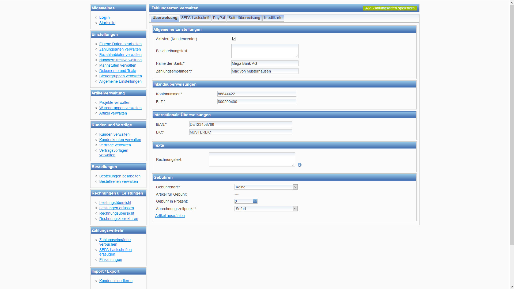The height and width of the screenshot is (289, 514).
Task: Click the page scrollbar up arrow
Action: 512,2
